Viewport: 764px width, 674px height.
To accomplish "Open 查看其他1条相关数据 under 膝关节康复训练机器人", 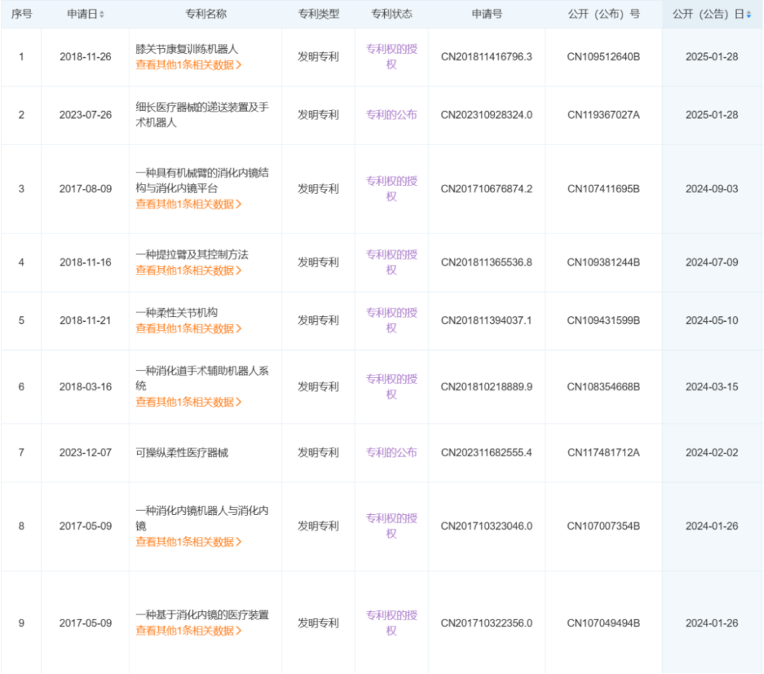I will (189, 65).
